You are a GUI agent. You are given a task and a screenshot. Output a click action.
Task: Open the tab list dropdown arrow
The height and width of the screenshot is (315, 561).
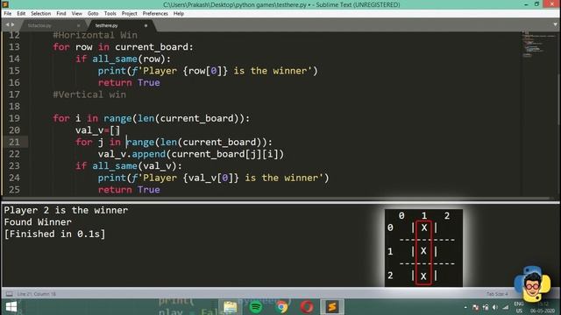click(555, 24)
